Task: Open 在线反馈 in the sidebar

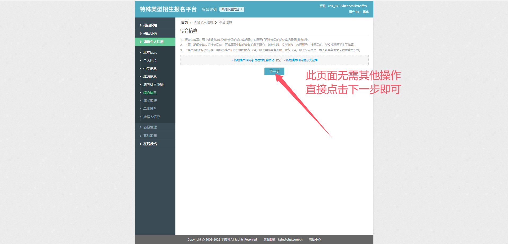Action: pyautogui.click(x=150, y=144)
